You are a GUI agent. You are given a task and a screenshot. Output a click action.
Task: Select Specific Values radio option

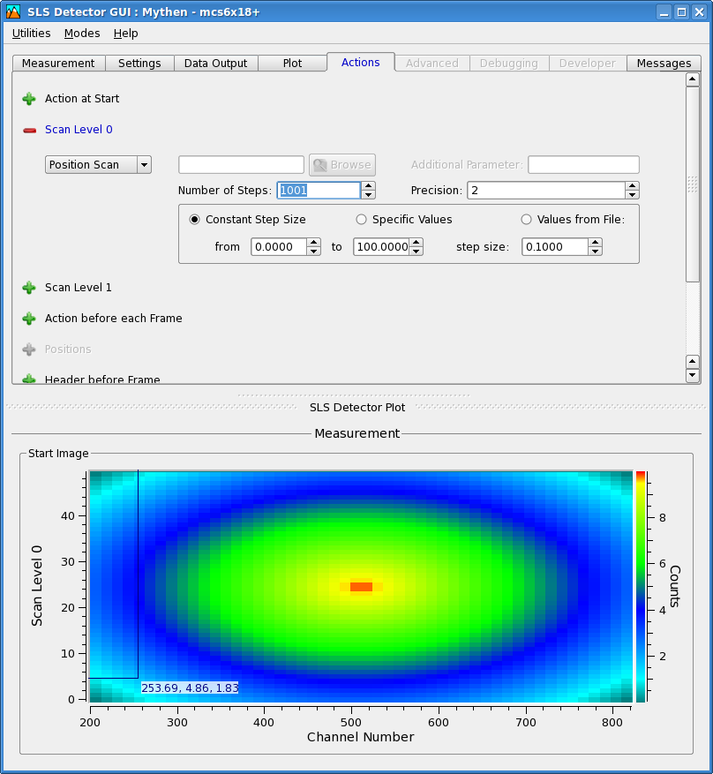(361, 220)
